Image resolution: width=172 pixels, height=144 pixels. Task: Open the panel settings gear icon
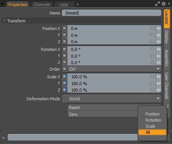[x=164, y=4]
